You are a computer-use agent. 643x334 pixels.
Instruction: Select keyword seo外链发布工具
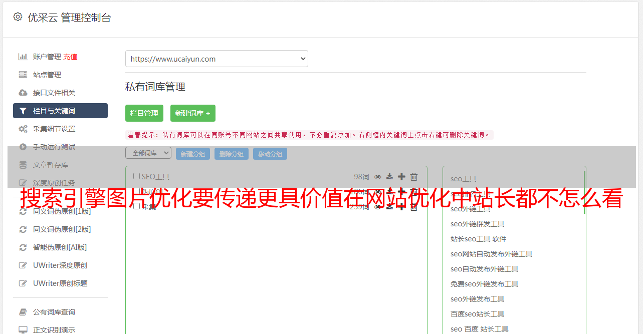478,299
